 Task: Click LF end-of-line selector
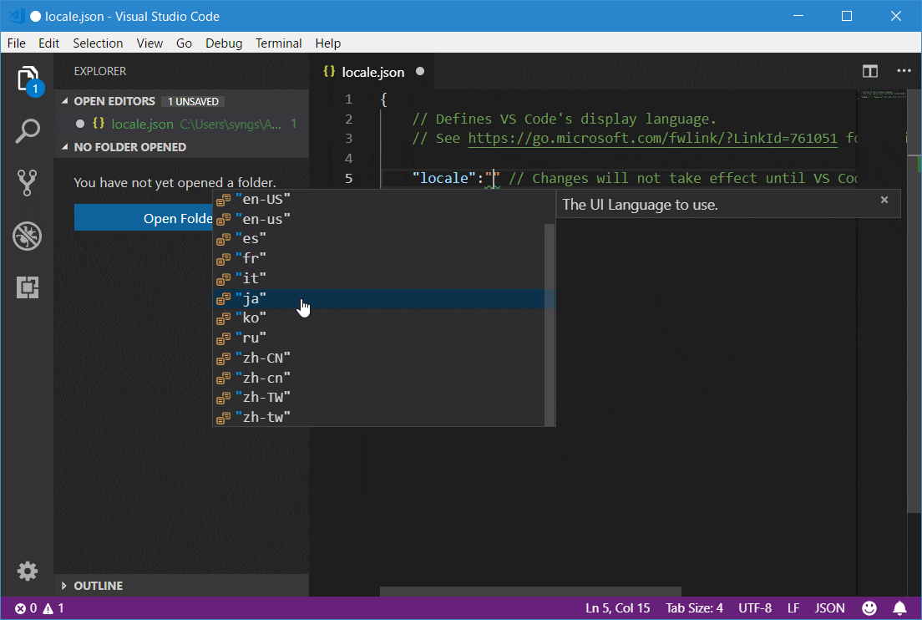point(793,608)
